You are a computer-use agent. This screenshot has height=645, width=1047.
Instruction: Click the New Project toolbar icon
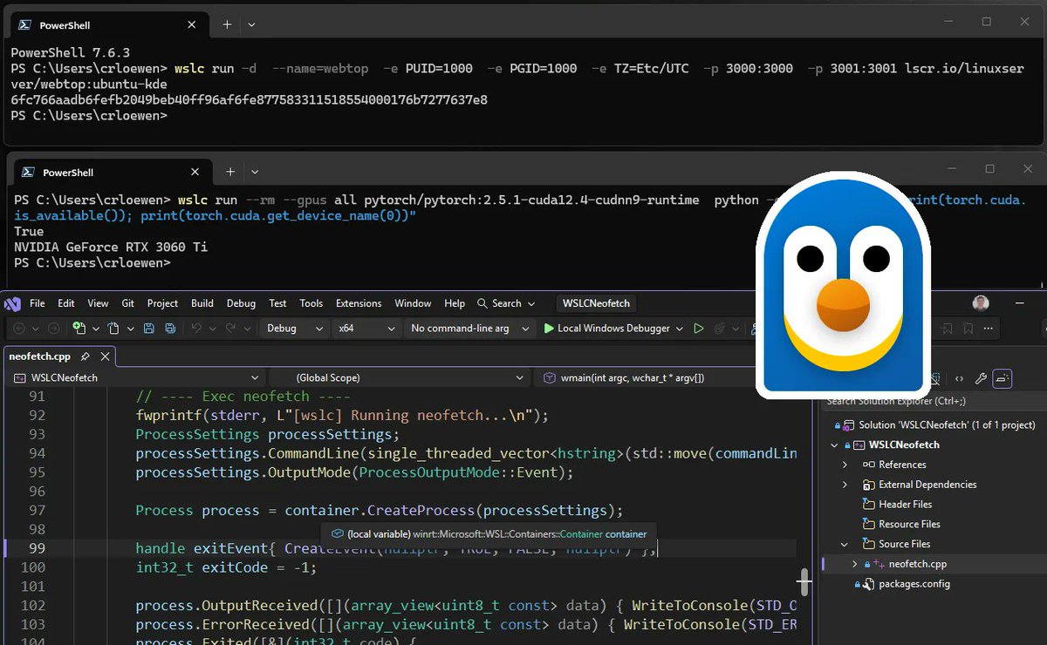tap(79, 329)
